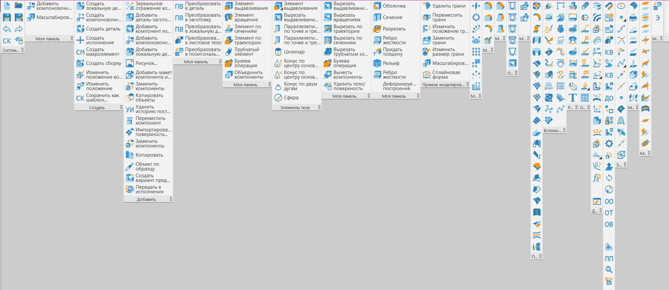Select the large 'T' text tool icon
This screenshot has height=290, width=669.
coord(572,98)
